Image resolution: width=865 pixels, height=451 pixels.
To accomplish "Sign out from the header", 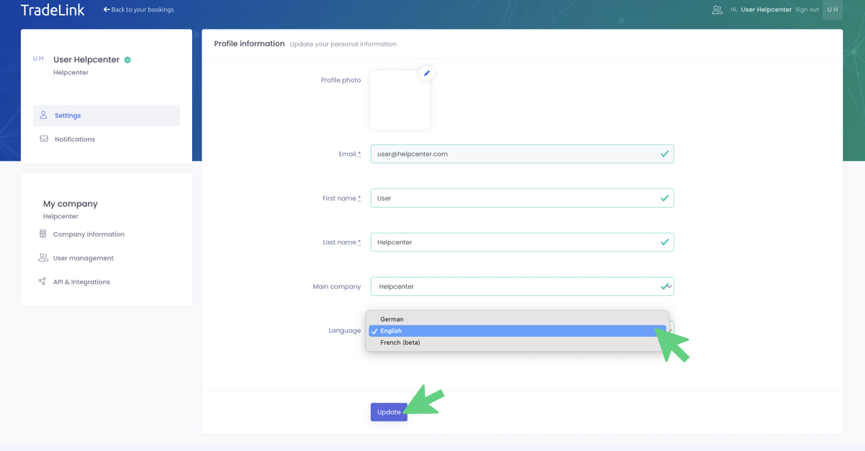I will pyautogui.click(x=807, y=10).
